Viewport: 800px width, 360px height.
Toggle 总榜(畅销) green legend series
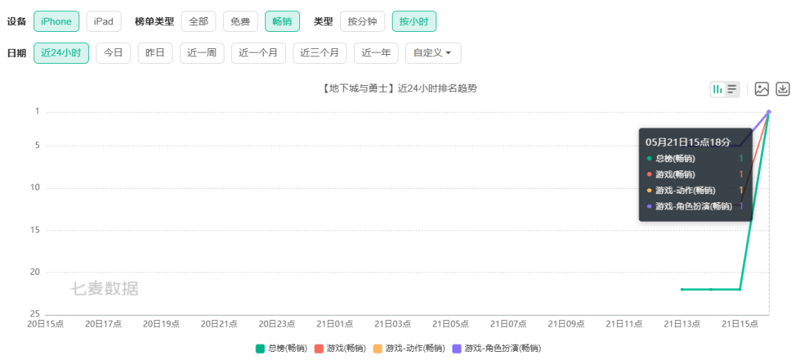pyautogui.click(x=281, y=349)
